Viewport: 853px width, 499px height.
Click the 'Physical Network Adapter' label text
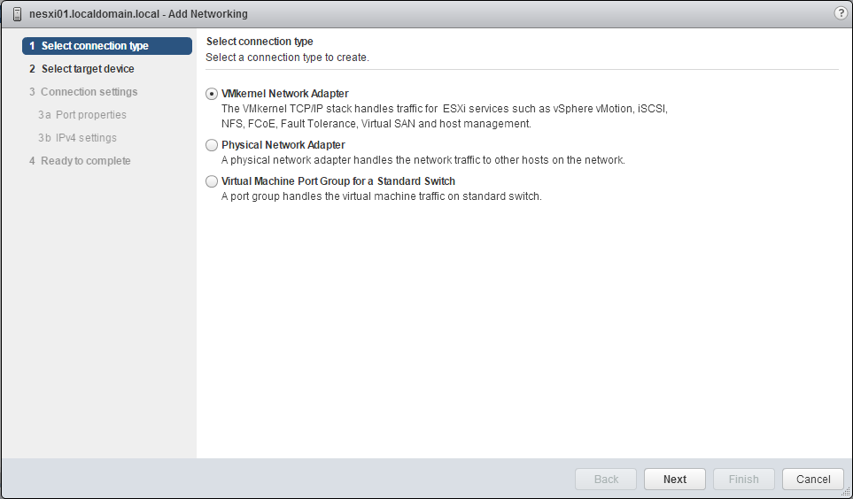(283, 145)
